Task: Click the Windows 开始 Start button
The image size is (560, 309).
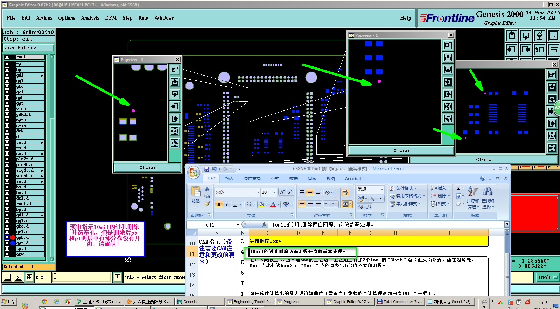Action: 9,302
